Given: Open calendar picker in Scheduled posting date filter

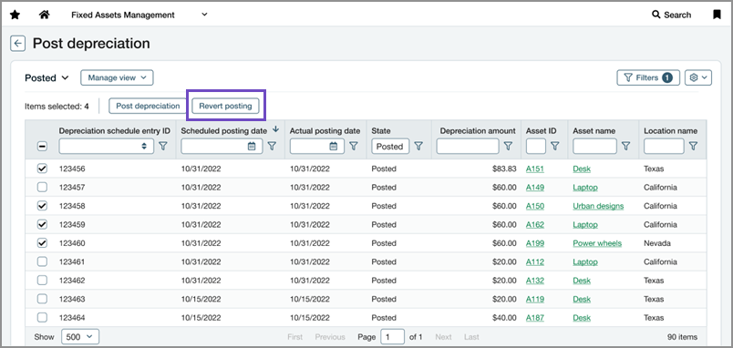Looking at the screenshot, I should coord(252,146).
